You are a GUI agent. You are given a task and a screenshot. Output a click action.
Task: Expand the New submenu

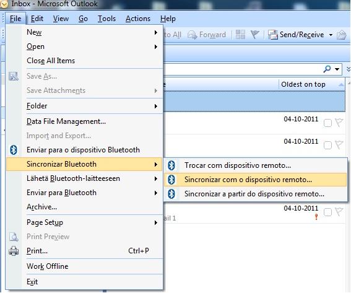(156, 32)
